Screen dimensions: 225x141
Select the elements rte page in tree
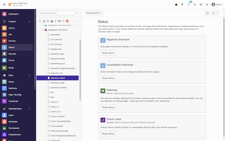coord(57,73)
